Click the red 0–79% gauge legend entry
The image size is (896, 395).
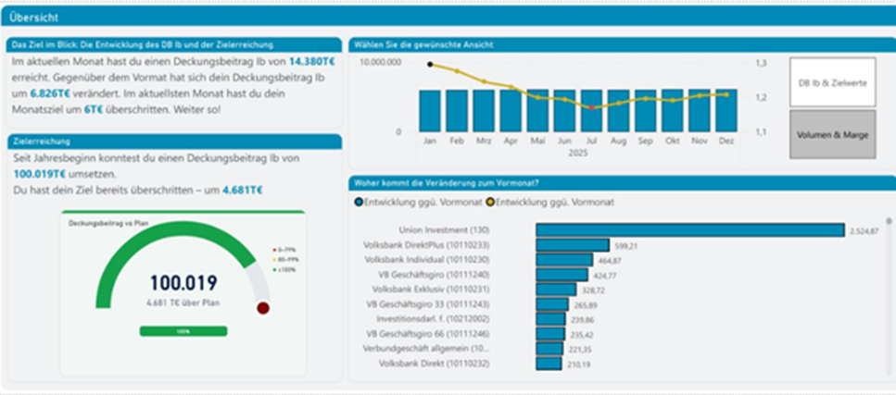pos(279,250)
